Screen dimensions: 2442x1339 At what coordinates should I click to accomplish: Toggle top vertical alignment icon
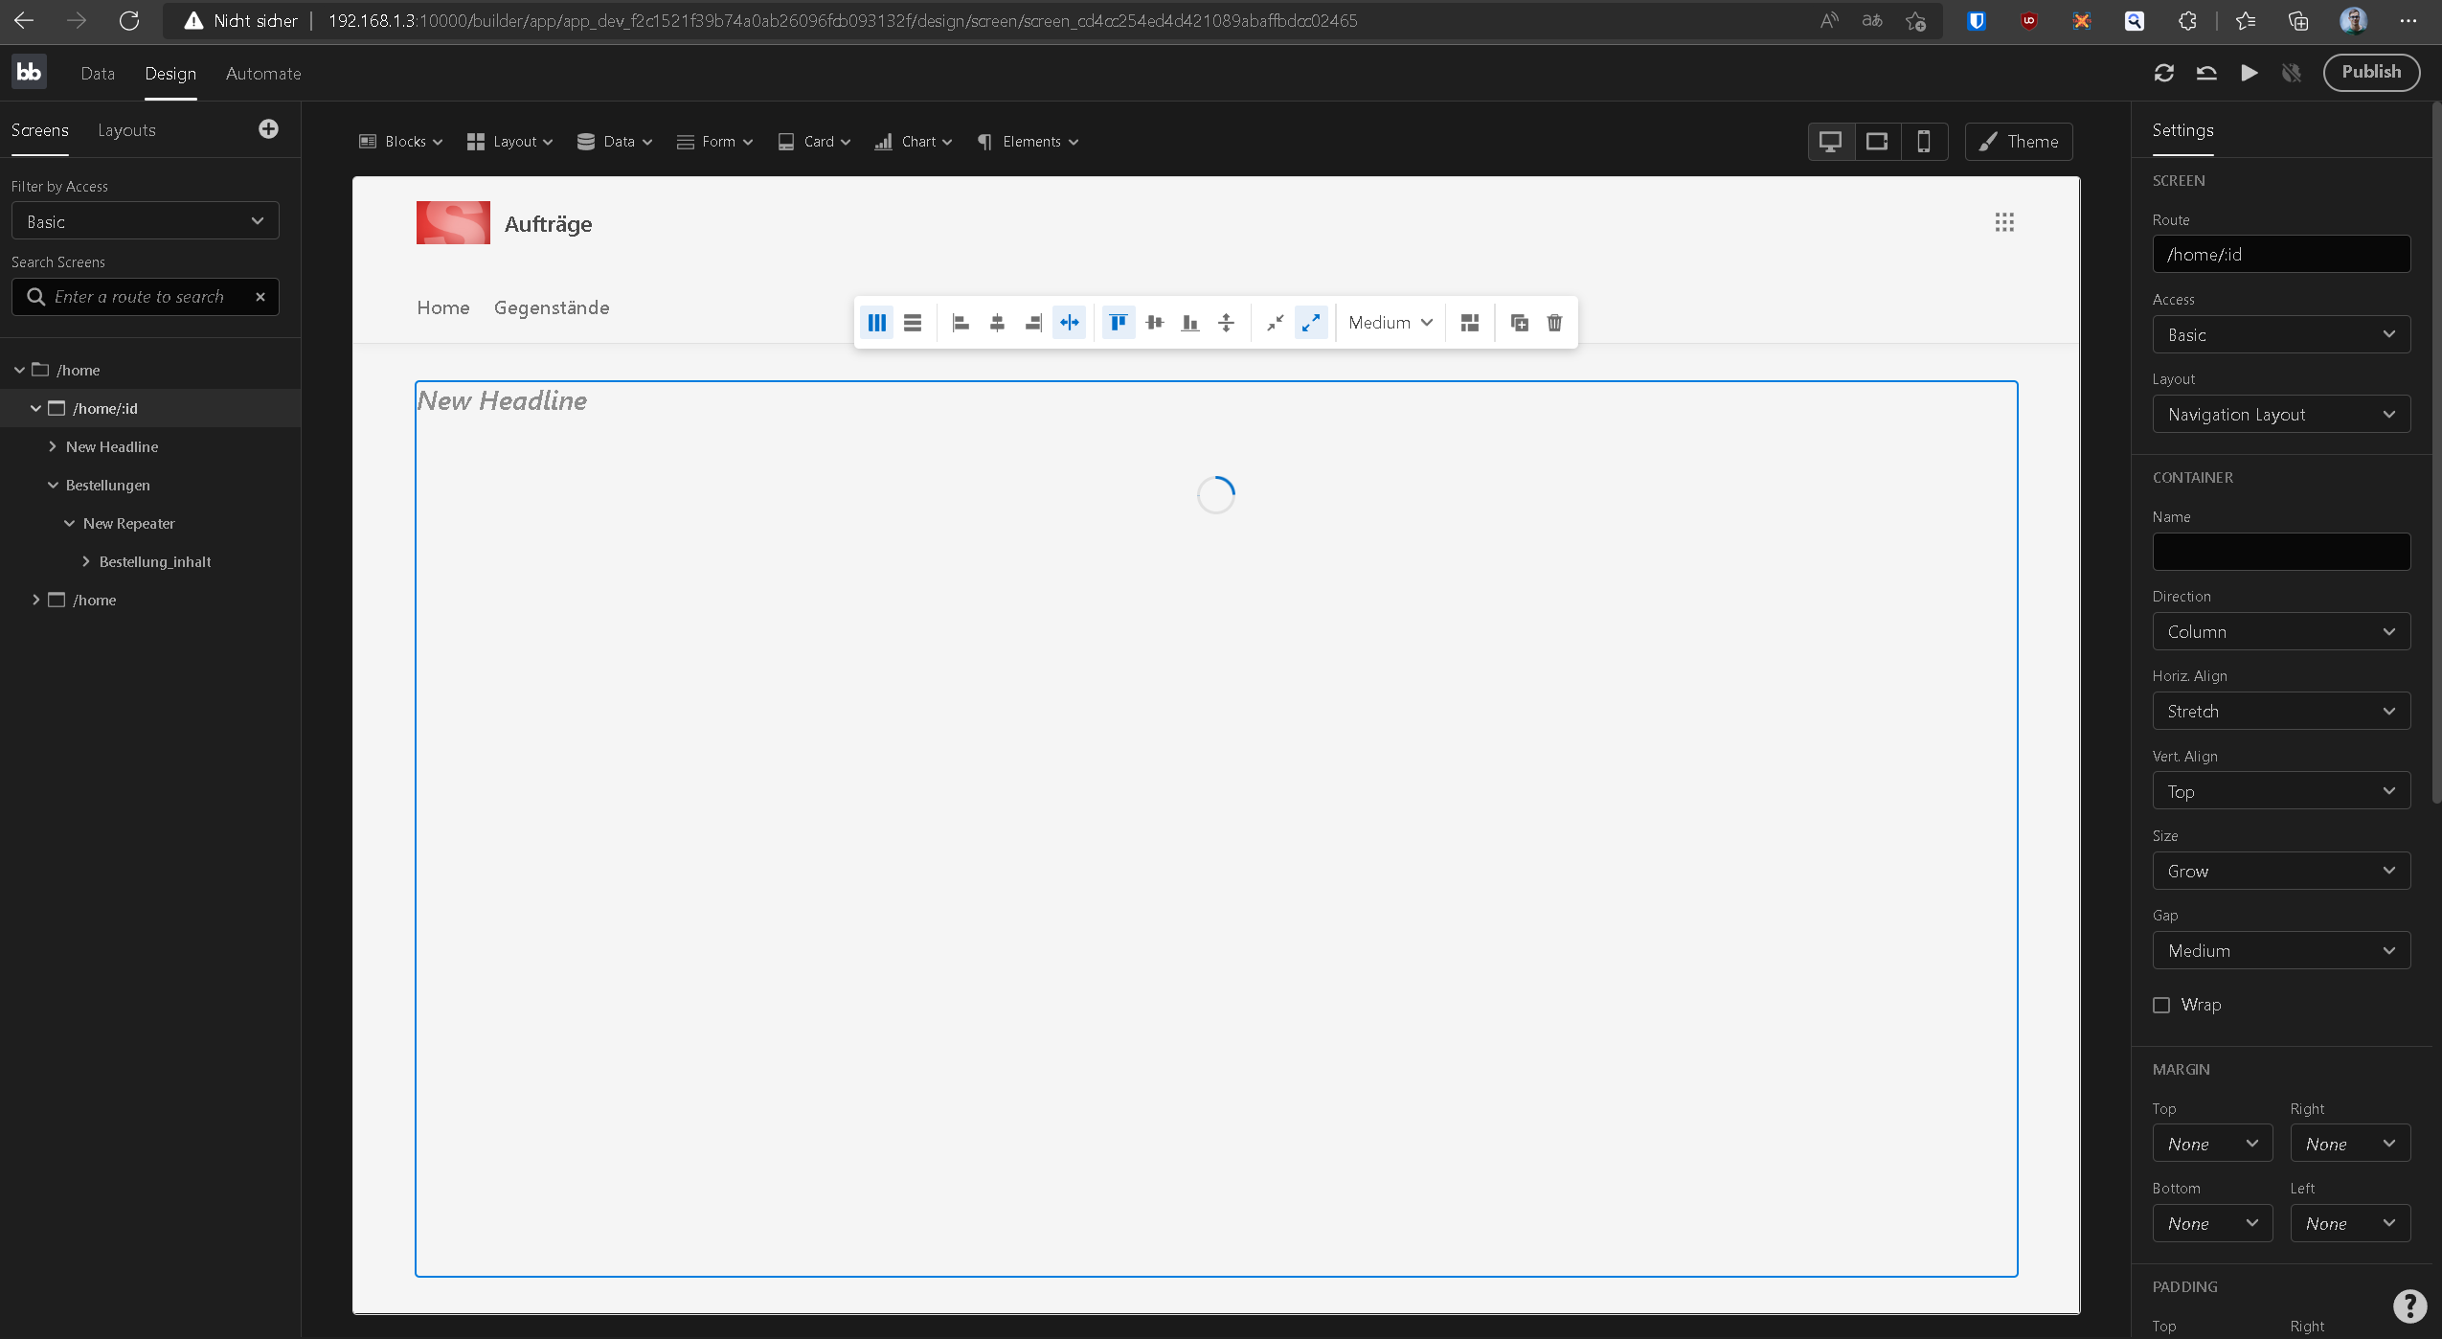coord(1118,323)
